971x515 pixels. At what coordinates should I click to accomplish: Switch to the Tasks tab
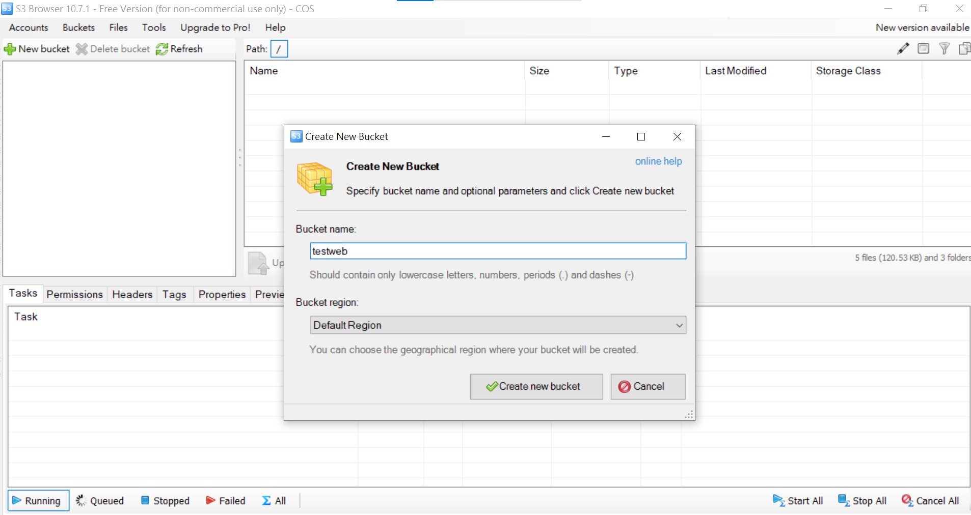click(23, 293)
